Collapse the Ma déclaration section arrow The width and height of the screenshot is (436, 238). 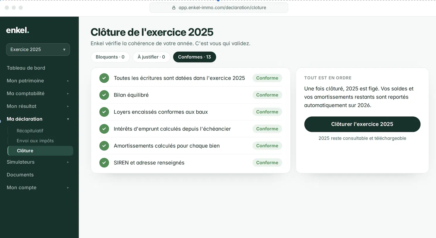coord(68,119)
